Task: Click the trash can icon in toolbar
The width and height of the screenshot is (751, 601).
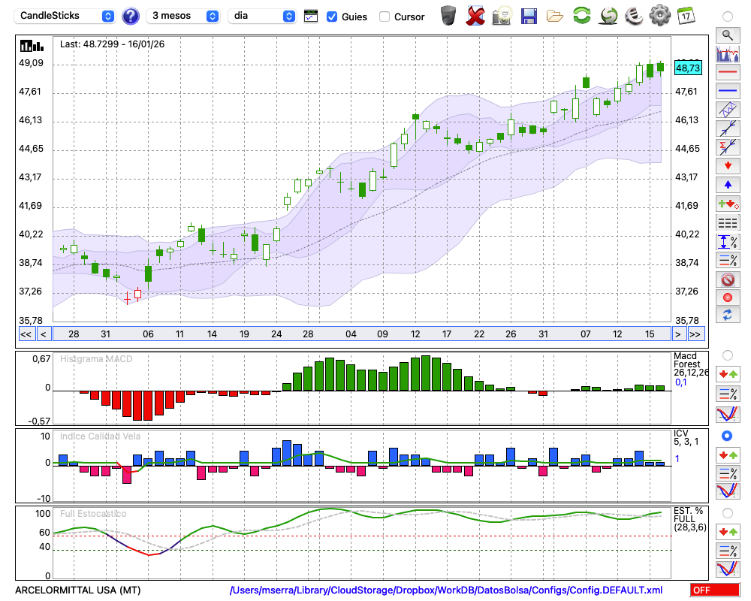Action: [448, 15]
